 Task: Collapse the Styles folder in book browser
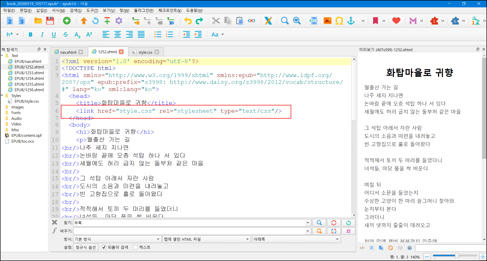coord(2,96)
